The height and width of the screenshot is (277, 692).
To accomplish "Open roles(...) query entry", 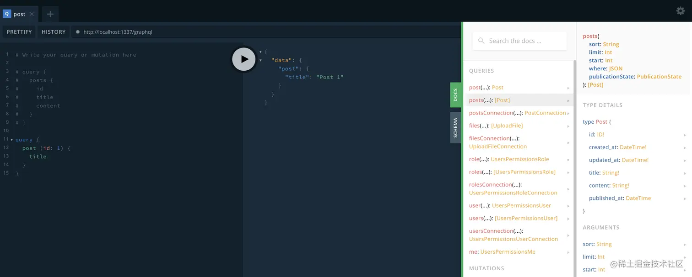I will [518, 172].
